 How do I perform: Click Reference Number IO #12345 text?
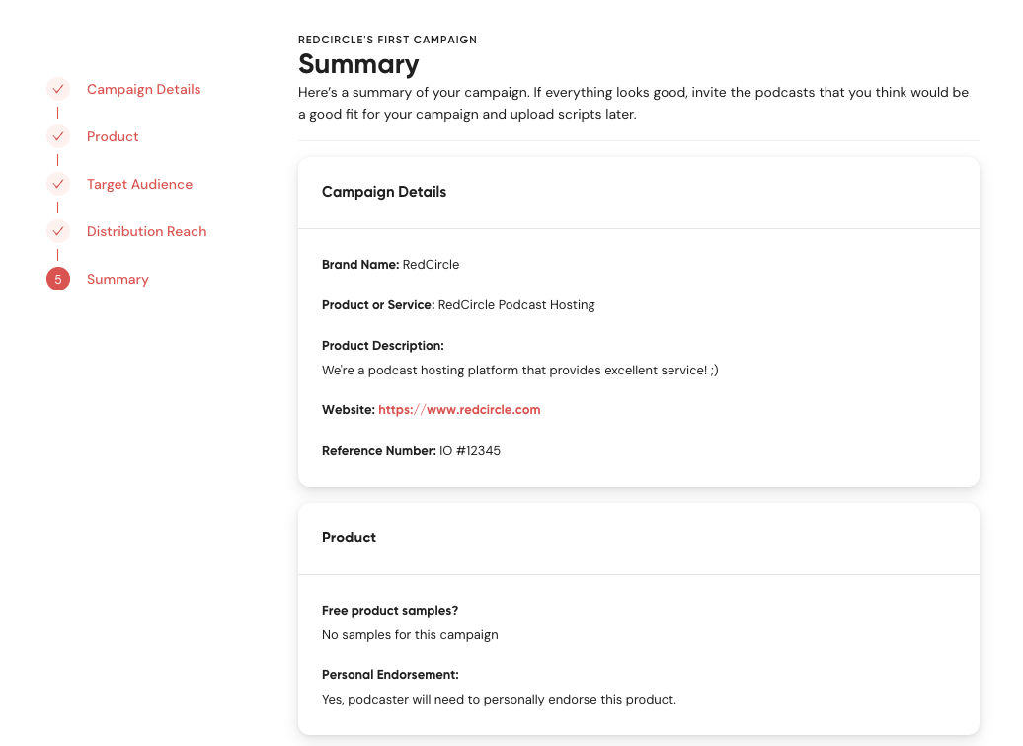pos(411,451)
